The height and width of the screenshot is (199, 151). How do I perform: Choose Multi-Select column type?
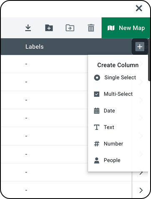click(x=113, y=94)
